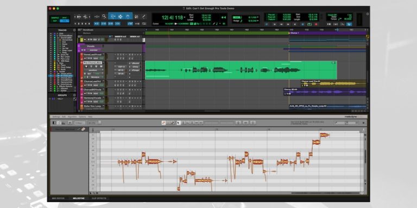Open Melodyne Settings menu

(x=56, y=117)
